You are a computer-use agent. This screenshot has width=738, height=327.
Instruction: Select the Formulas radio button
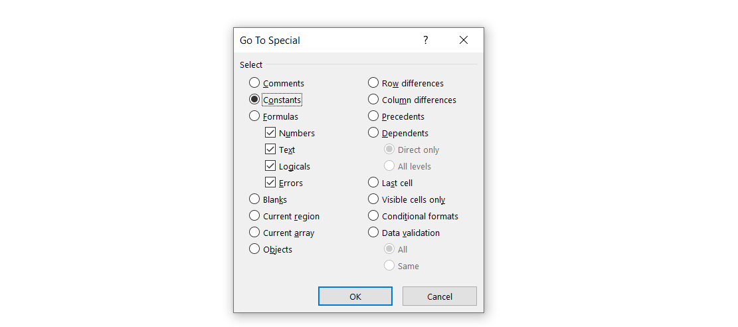(x=254, y=116)
